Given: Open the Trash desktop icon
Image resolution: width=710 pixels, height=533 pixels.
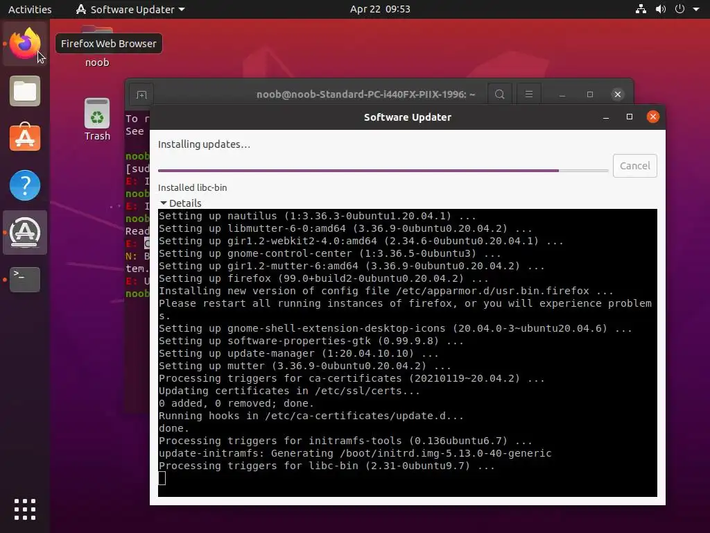Looking at the screenshot, I should click(97, 119).
